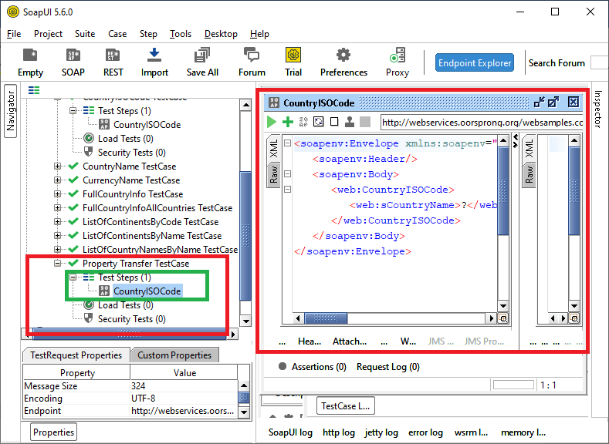The image size is (609, 444).
Task: Switch to TestRequest Properties tab
Action: (76, 355)
